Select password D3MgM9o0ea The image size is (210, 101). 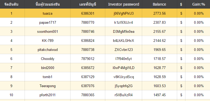(x=124, y=32)
